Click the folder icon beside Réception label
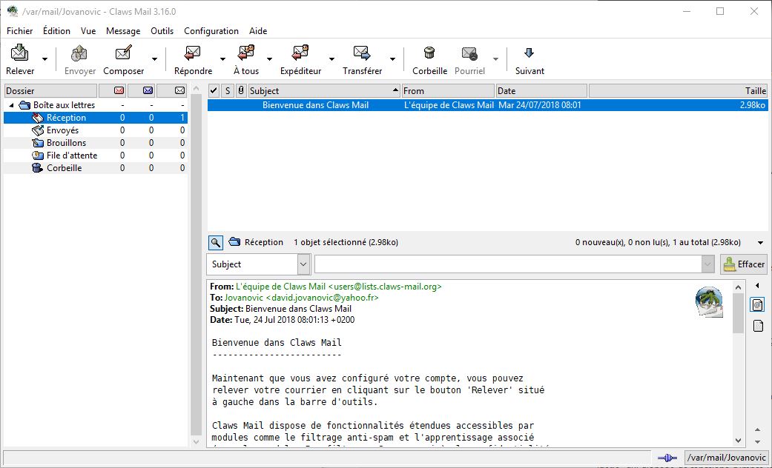 [235, 242]
